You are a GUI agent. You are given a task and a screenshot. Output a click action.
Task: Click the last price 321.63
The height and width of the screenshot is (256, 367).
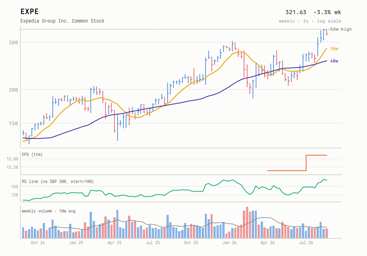coord(296,12)
